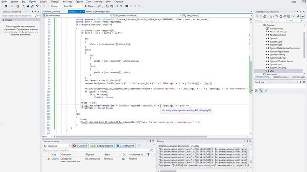Open the Отладка menu
Viewport: 307px width, 172px height.
[55, 2]
